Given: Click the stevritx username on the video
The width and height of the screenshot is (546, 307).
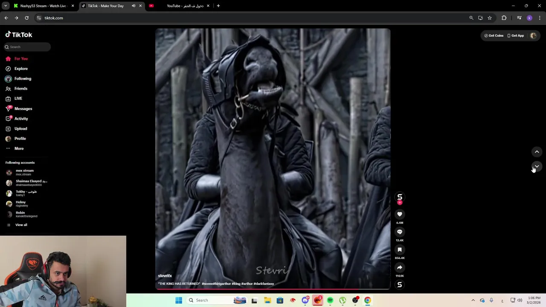Looking at the screenshot, I should coord(165,276).
